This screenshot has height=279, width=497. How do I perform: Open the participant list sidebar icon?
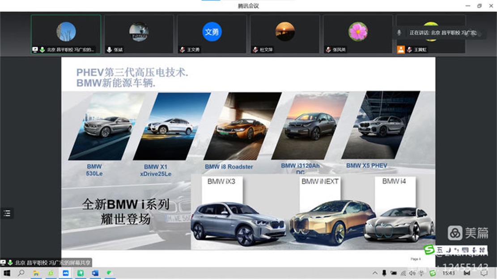click(x=7, y=213)
